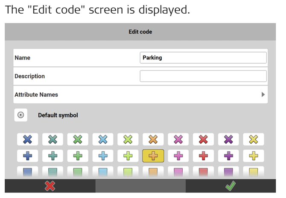
Task: Choose the green plus symbol
Action: [78, 156]
